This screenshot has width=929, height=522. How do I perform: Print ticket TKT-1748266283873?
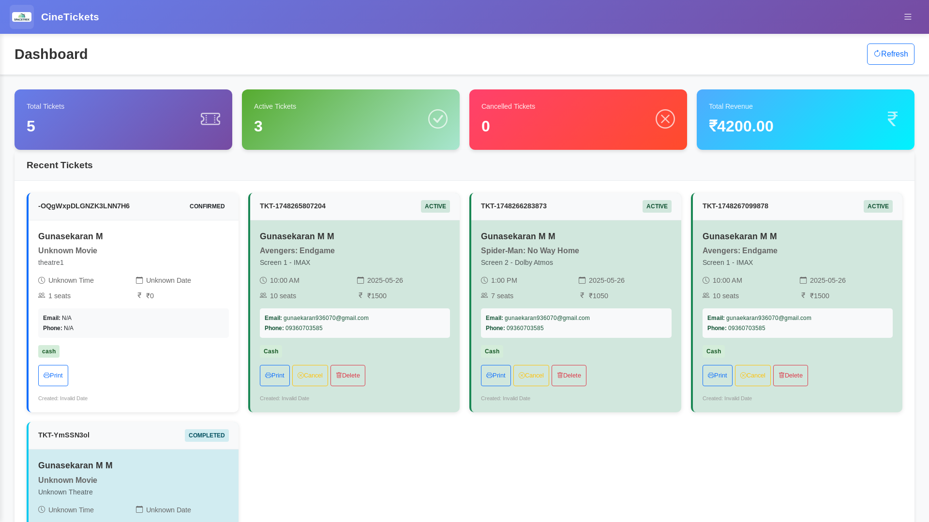[496, 376]
